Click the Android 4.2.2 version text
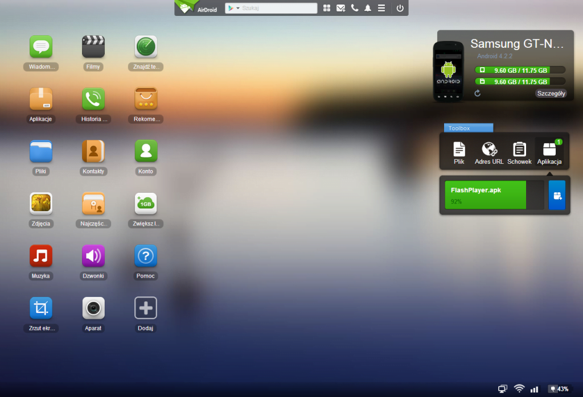This screenshot has height=397, width=583. coord(495,56)
